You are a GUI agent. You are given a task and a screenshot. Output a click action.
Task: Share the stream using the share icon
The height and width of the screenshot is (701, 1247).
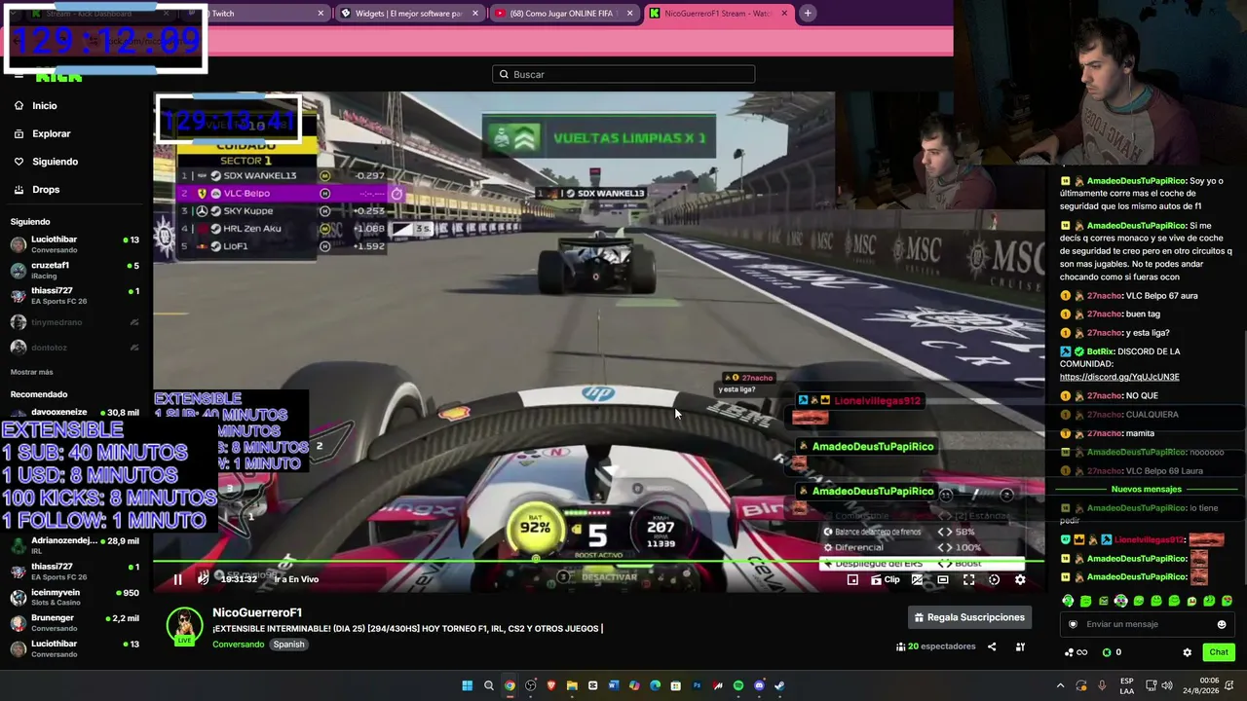(x=992, y=646)
